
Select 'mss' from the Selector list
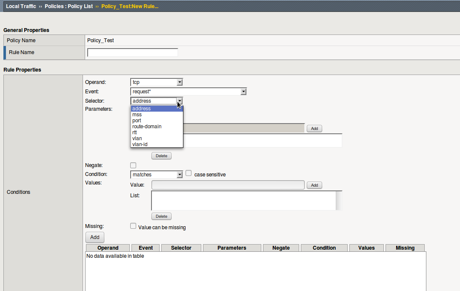point(137,115)
